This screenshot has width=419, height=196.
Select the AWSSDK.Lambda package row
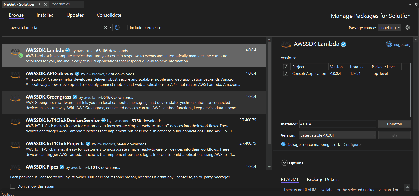(134, 56)
